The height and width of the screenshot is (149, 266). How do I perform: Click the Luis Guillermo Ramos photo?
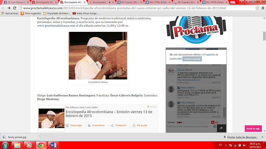[98, 55]
